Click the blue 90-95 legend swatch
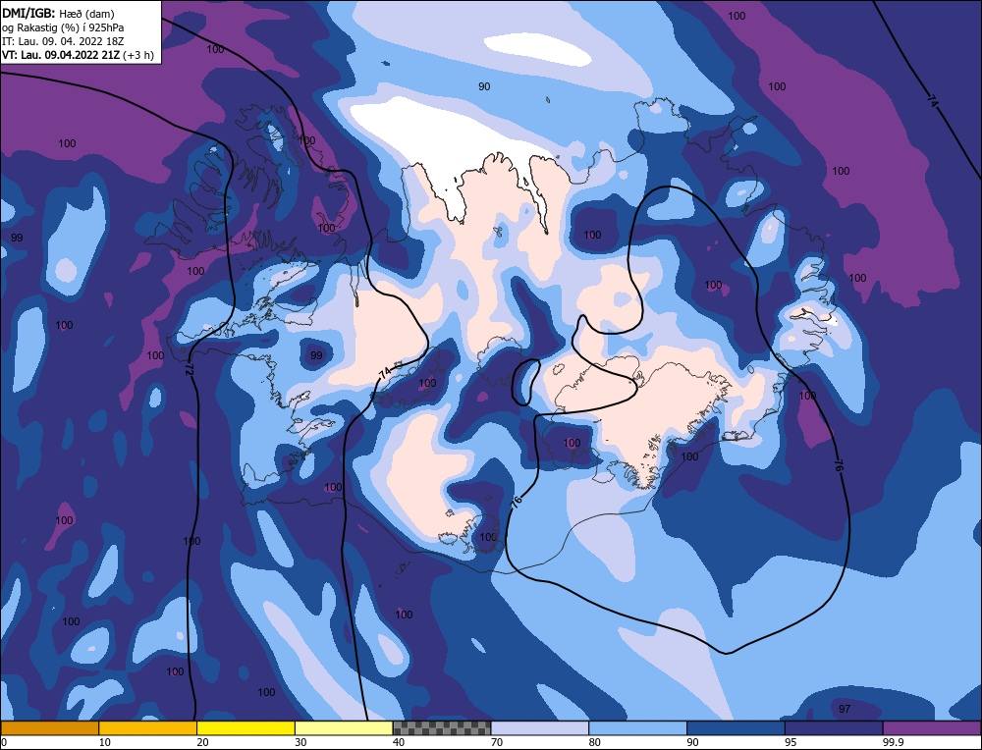Screen dimensions: 982x750 (x=736, y=728)
